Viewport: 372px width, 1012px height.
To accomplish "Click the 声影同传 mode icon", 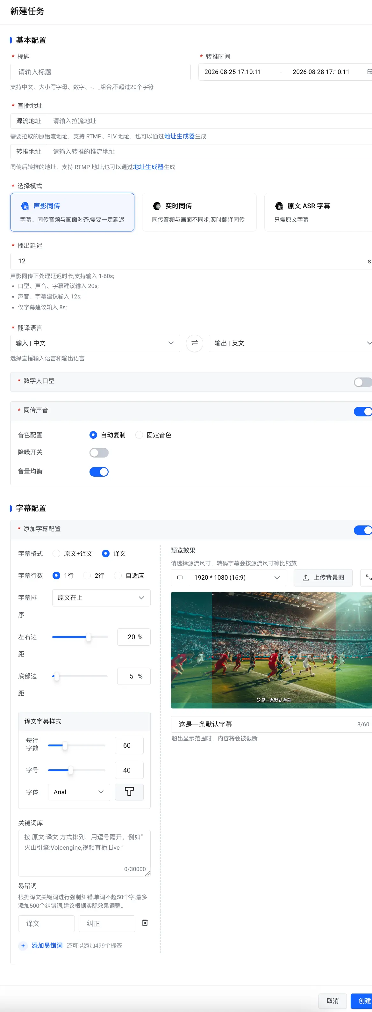I will 25,206.
